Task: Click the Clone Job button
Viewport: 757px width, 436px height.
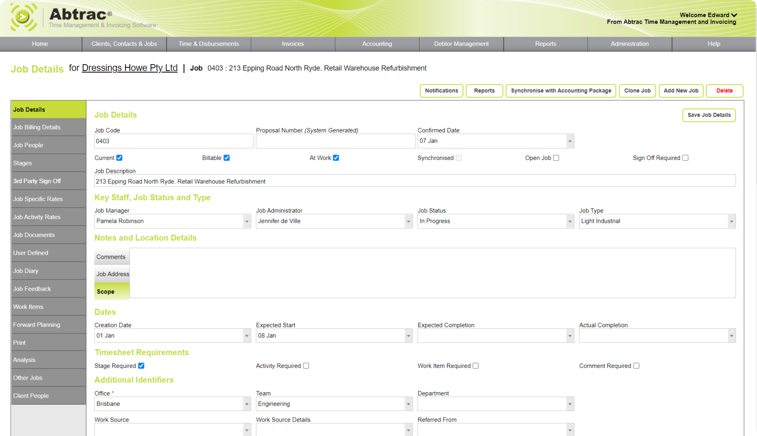Action: point(637,91)
